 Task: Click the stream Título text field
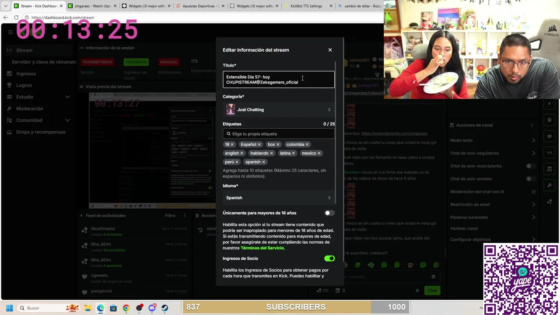click(279, 80)
